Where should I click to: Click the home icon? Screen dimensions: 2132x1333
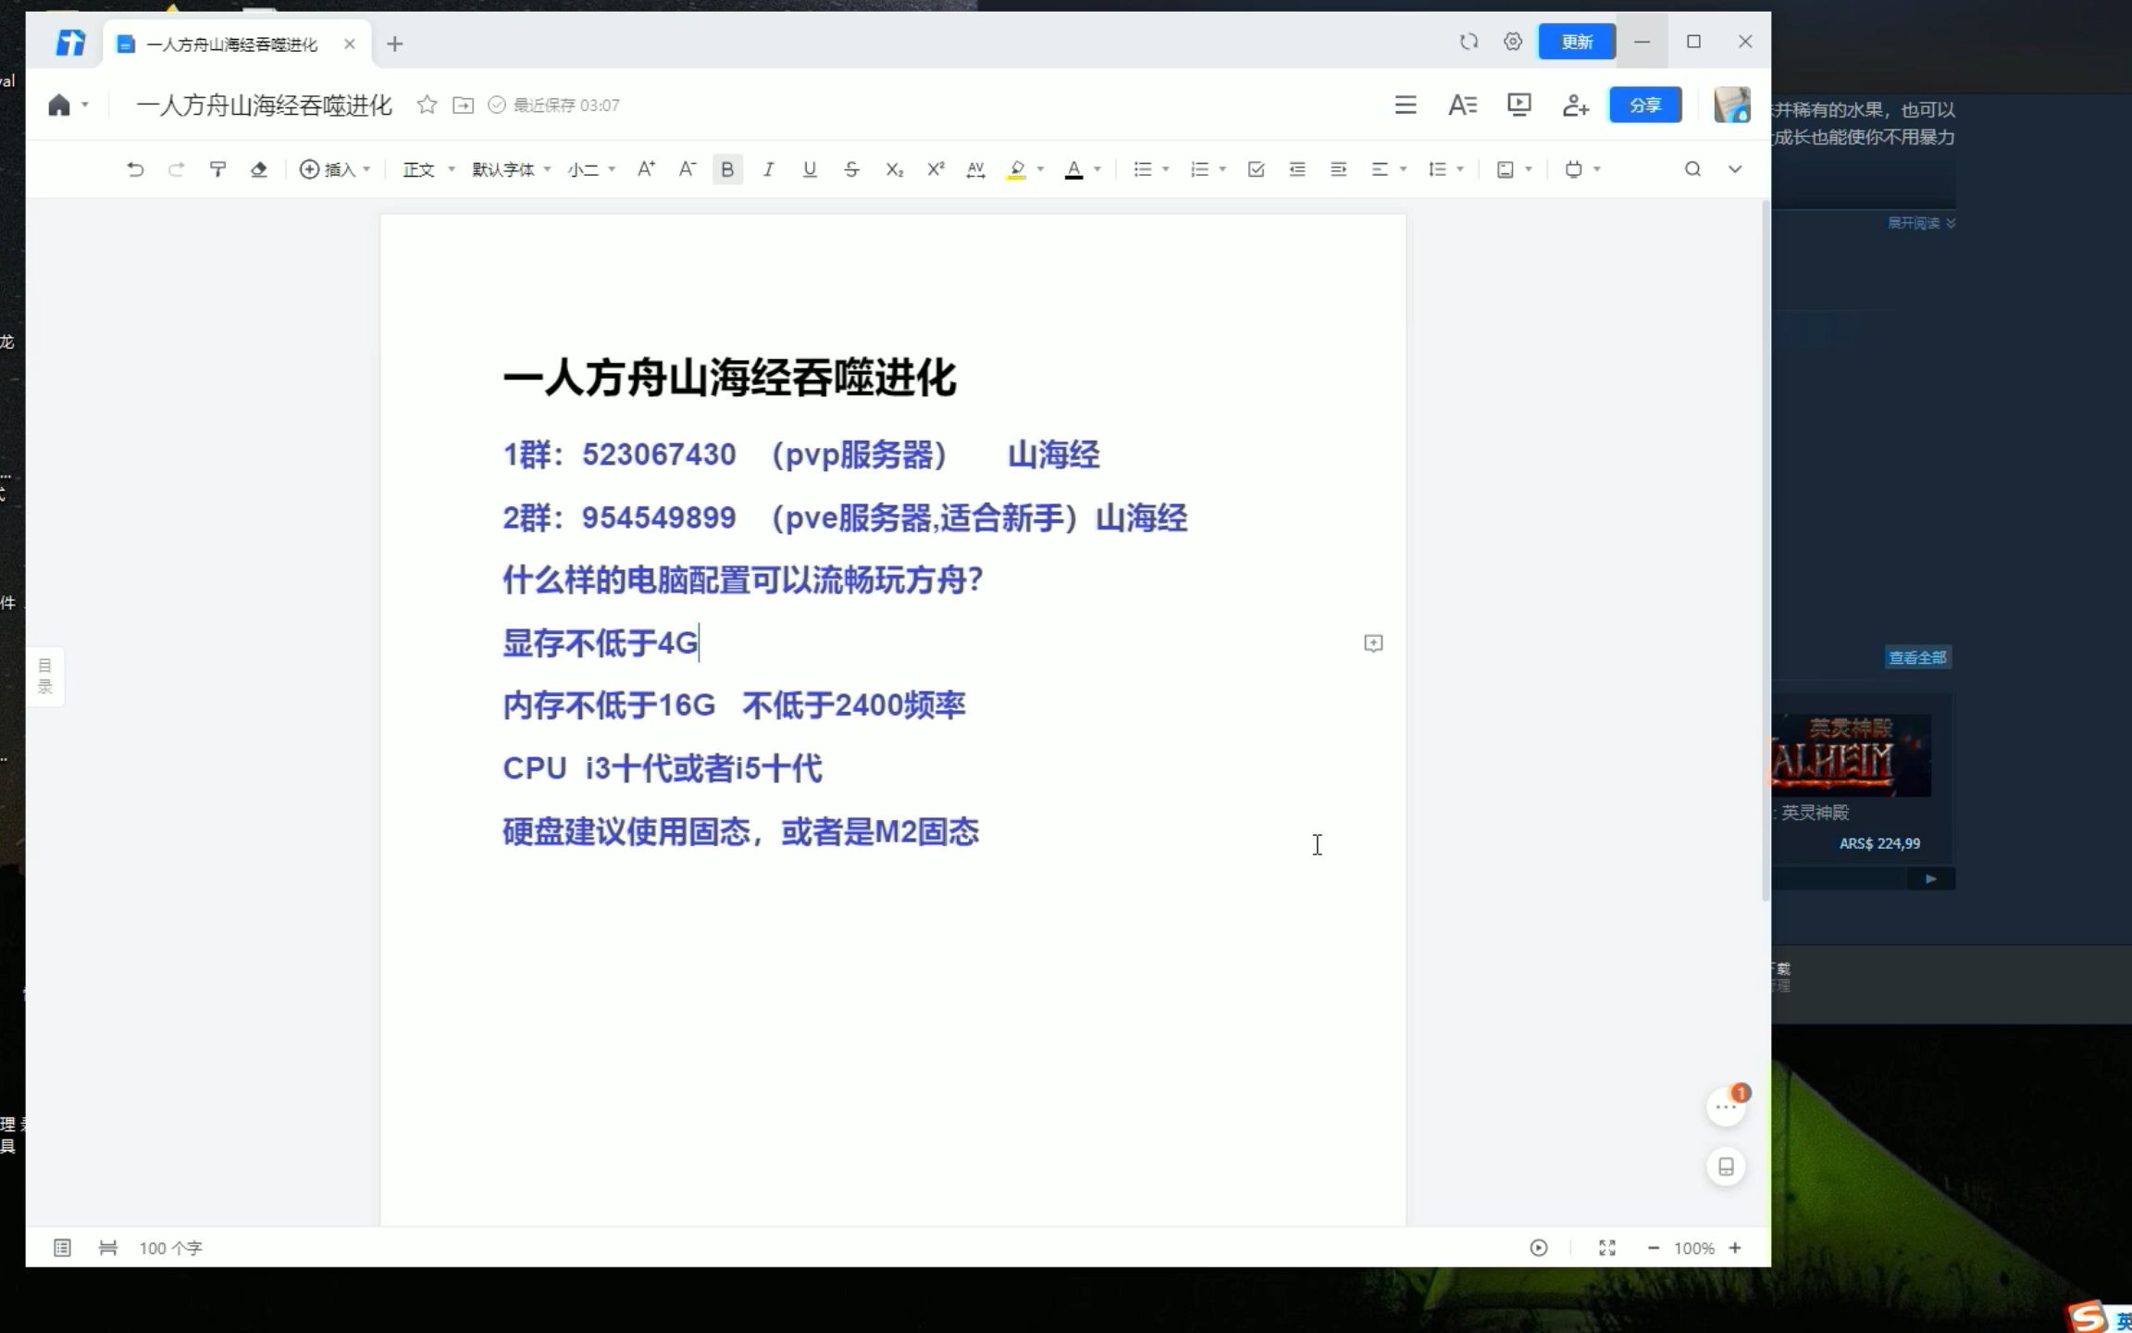coord(59,105)
